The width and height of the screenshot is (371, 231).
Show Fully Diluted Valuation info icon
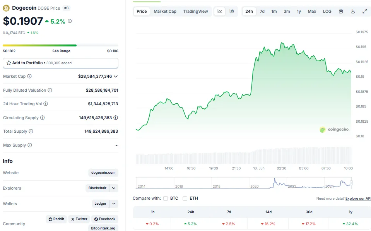pyautogui.click(x=50, y=90)
